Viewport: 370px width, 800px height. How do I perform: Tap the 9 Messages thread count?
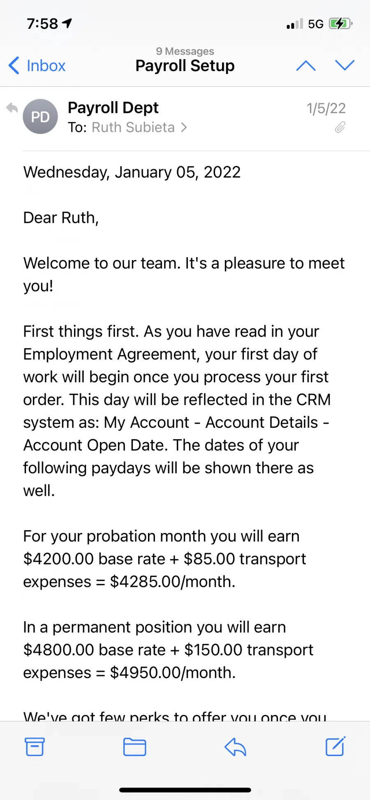(185, 51)
